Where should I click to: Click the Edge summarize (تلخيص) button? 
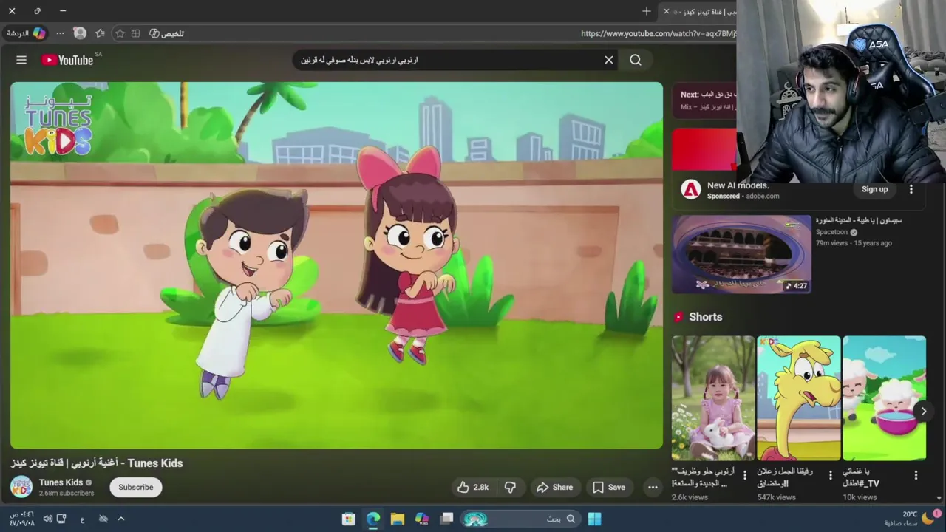coord(166,33)
